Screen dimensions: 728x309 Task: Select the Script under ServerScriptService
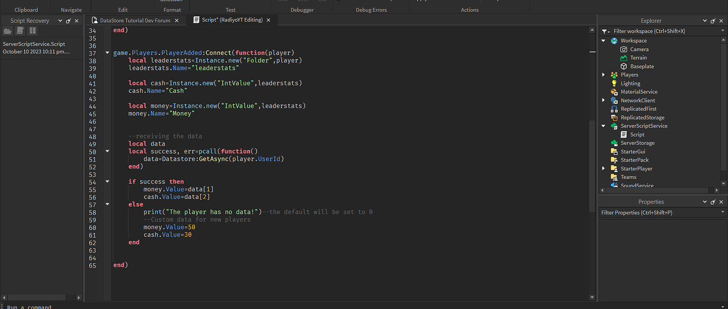637,134
